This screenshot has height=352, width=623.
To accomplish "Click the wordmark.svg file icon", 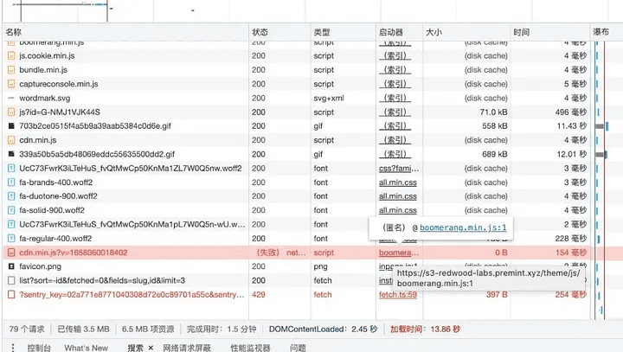I will click(x=11, y=98).
